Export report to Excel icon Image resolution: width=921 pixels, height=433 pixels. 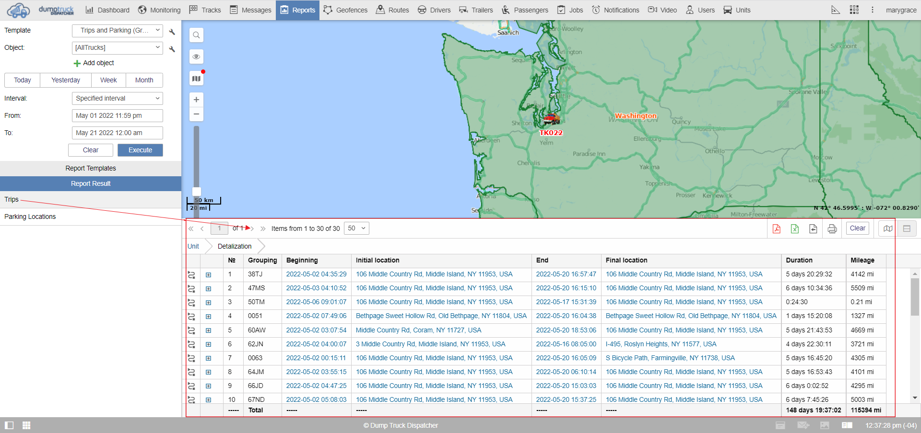pos(795,228)
